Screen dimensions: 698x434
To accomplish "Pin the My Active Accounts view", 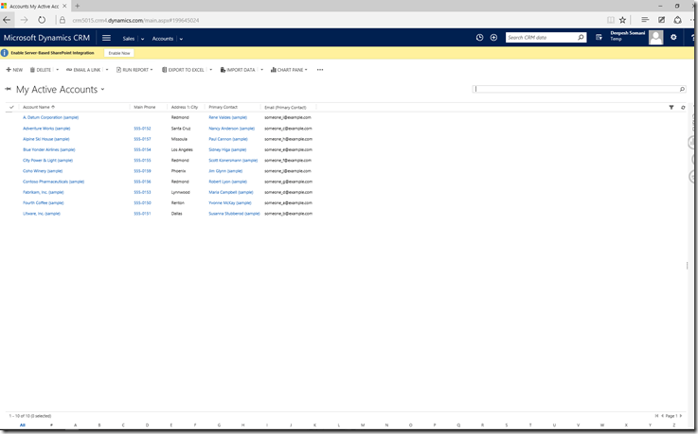I will (x=9, y=90).
